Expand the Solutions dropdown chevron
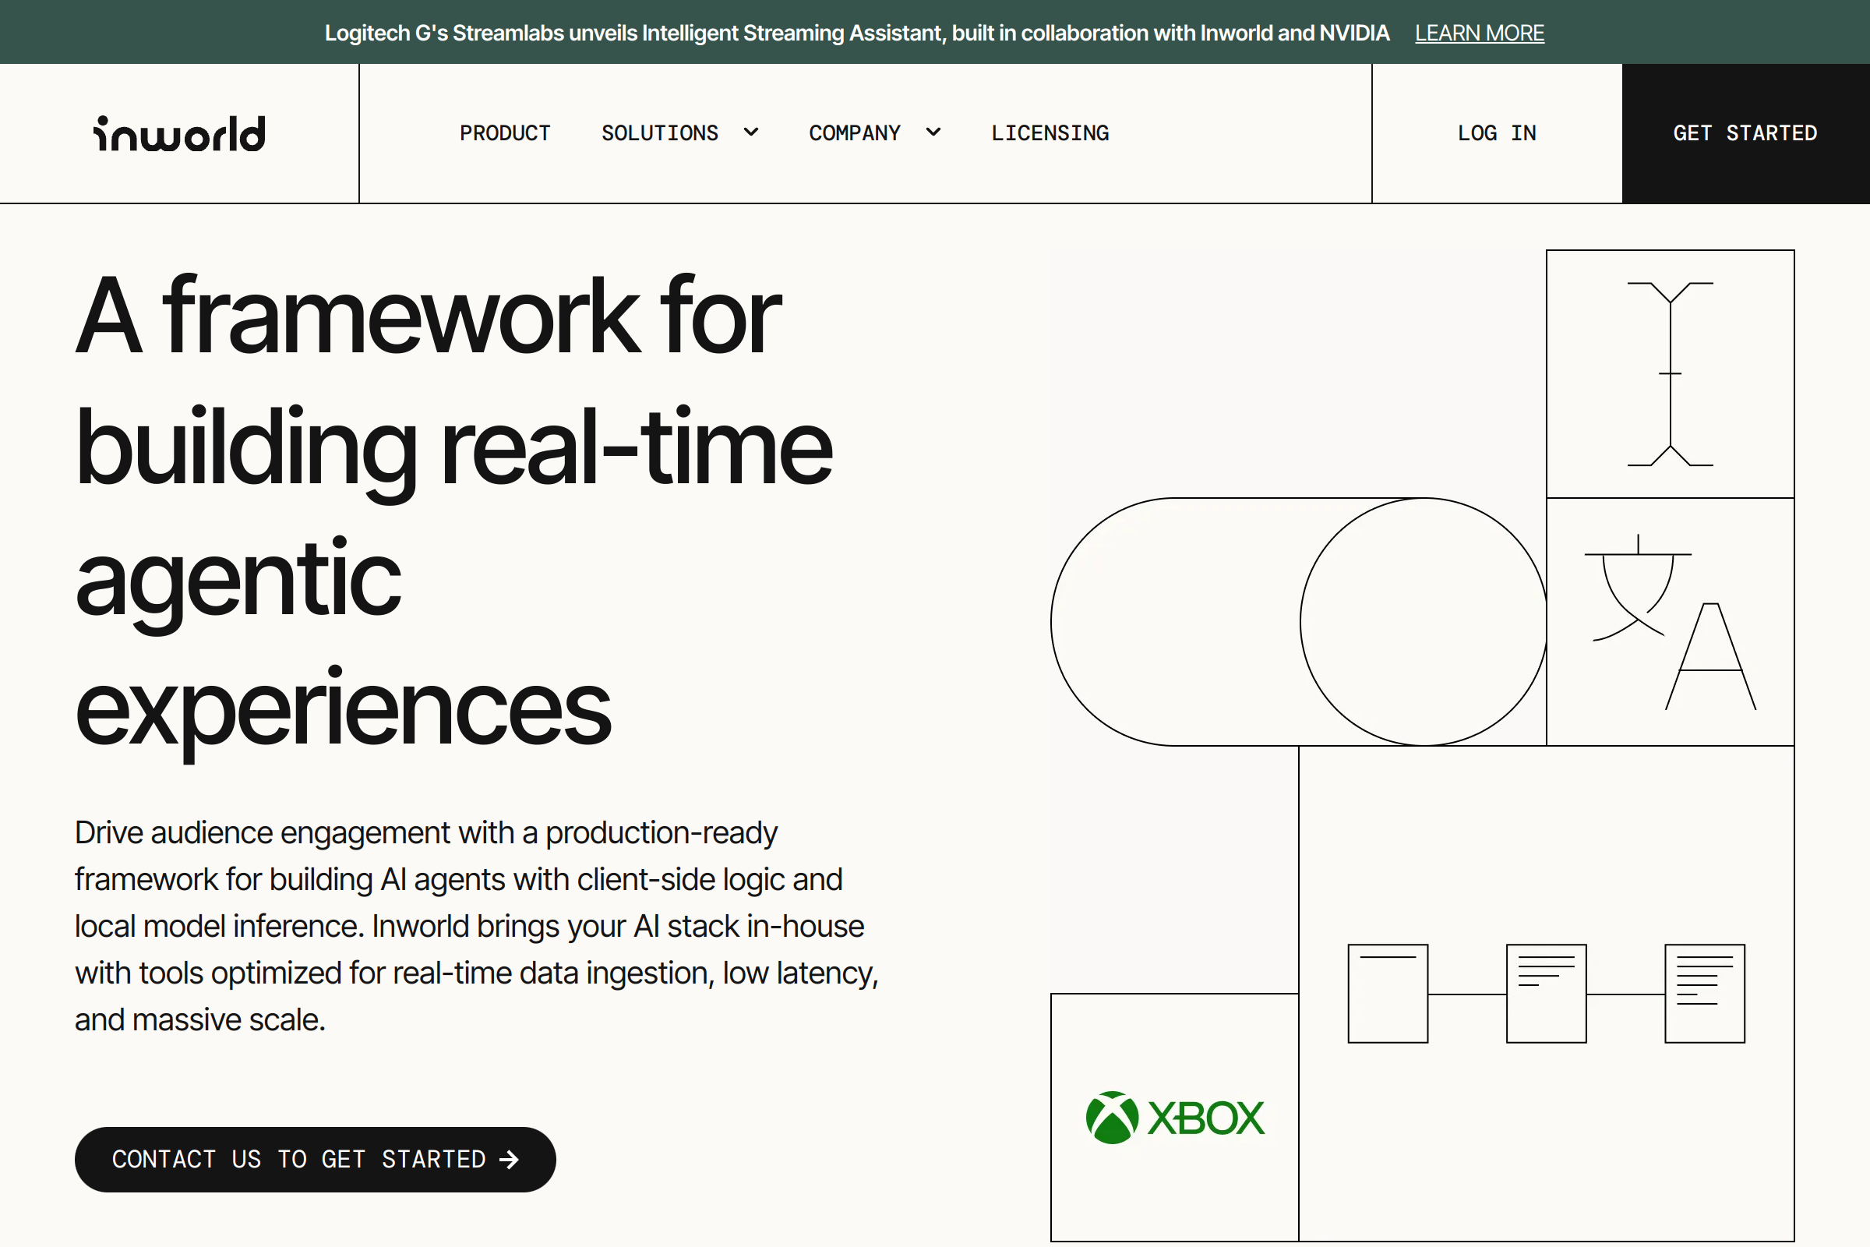The image size is (1870, 1247). tap(750, 132)
